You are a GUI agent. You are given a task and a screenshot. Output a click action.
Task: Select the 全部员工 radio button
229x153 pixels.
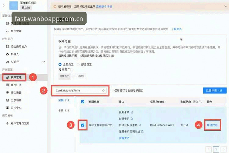point(60,65)
